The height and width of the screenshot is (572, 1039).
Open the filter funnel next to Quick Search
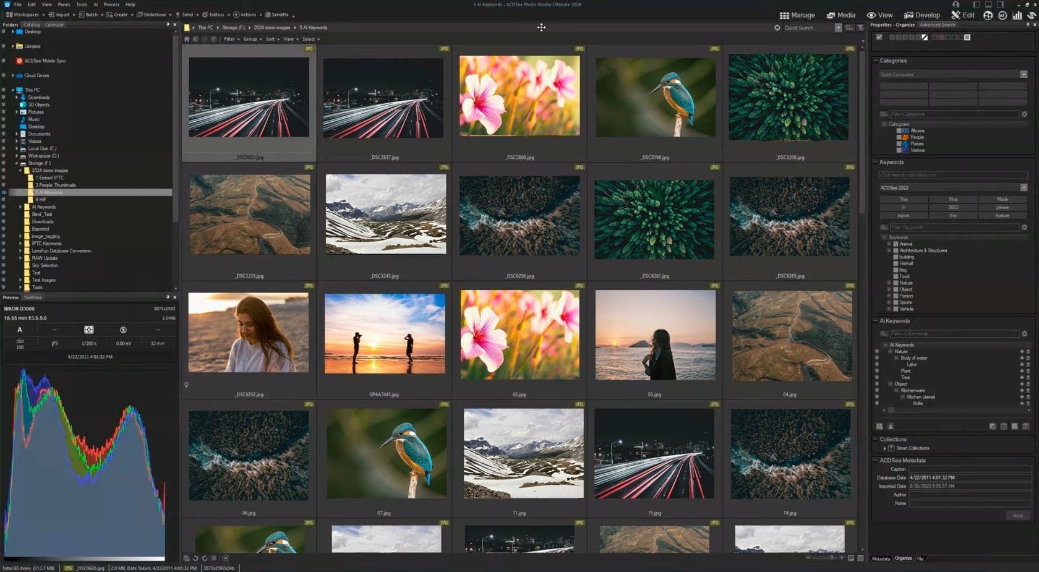coord(860,28)
